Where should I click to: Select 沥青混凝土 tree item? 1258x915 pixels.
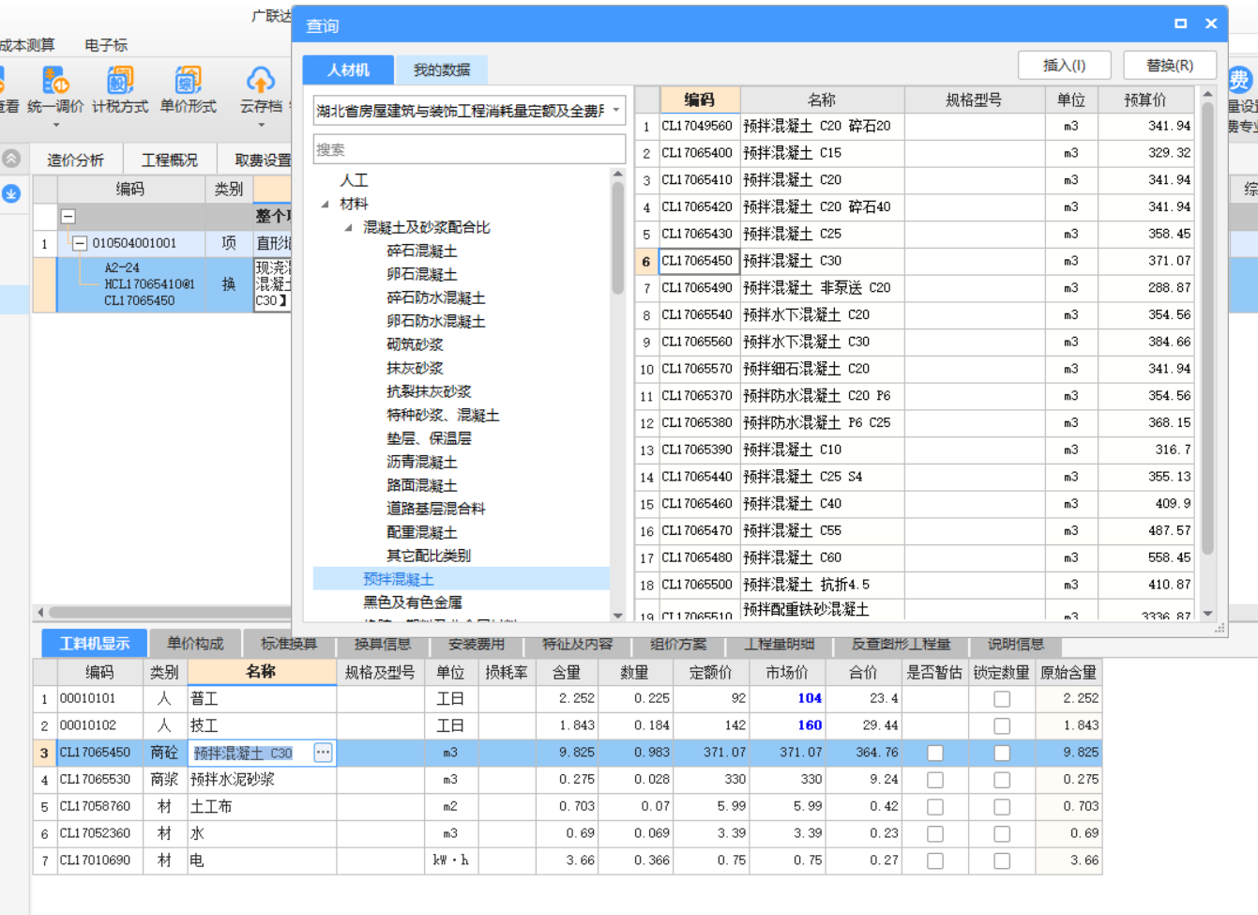pyautogui.click(x=422, y=462)
